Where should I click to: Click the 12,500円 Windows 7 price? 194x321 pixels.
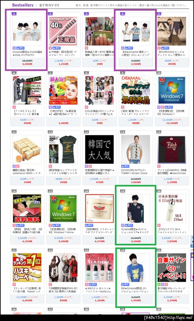click(172, 123)
